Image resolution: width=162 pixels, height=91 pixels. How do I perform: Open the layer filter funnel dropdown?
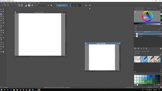pos(160,30)
